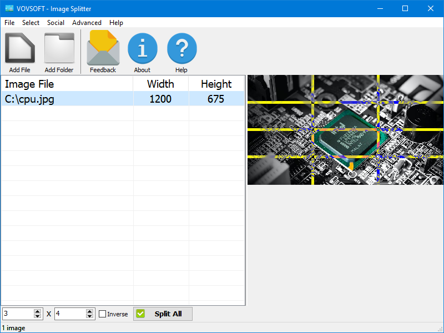Click inside the rows number field
The height and width of the screenshot is (333, 444).
tap(17, 314)
